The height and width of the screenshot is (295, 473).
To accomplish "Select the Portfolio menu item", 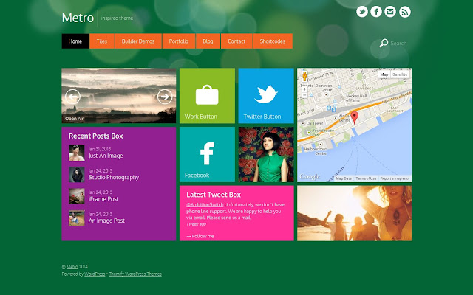I will pos(178,41).
